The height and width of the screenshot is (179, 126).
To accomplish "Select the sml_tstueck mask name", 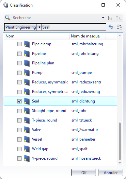I will 82,120.
